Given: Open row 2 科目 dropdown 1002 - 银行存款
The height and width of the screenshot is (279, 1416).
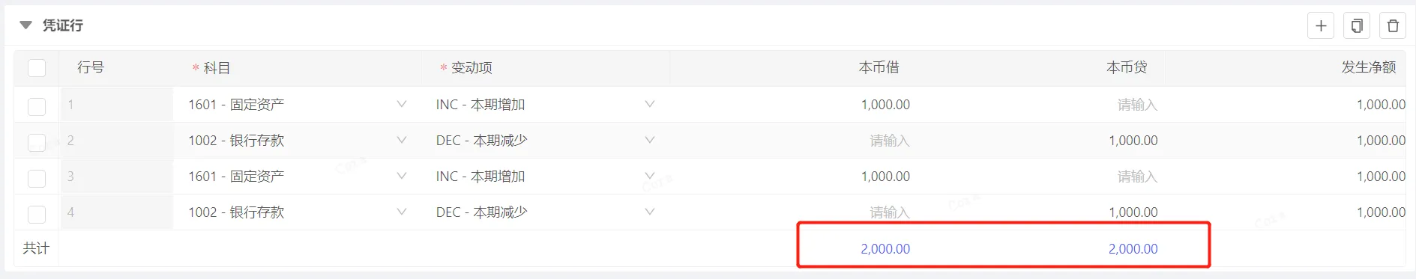Looking at the screenshot, I should point(297,141).
